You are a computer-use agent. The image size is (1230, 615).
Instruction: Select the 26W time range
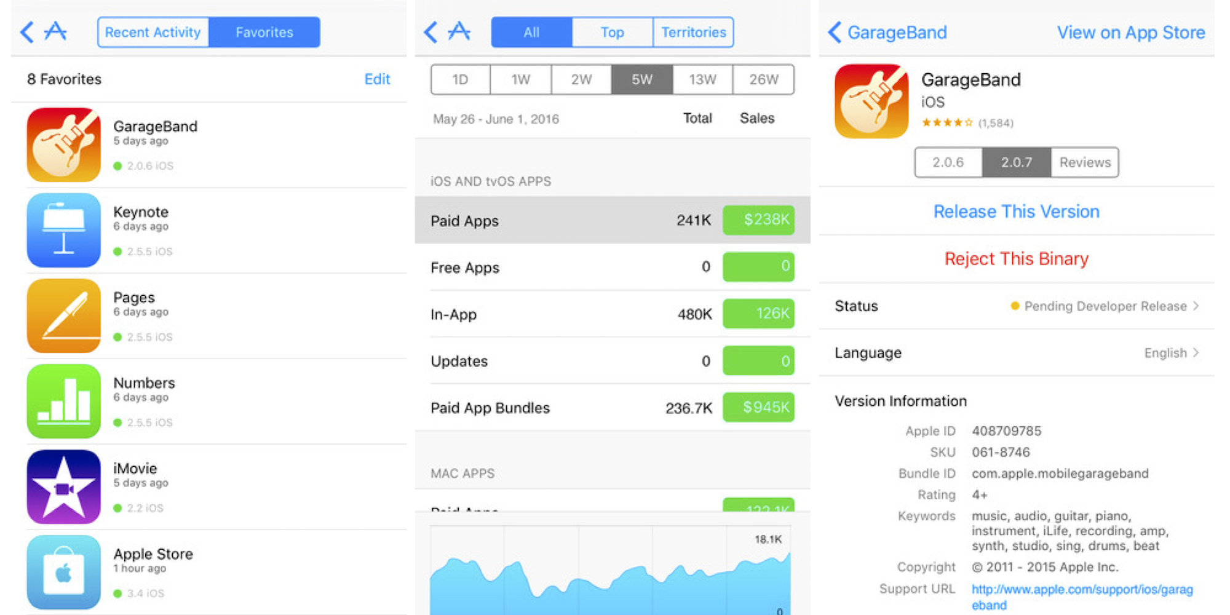[x=763, y=80]
